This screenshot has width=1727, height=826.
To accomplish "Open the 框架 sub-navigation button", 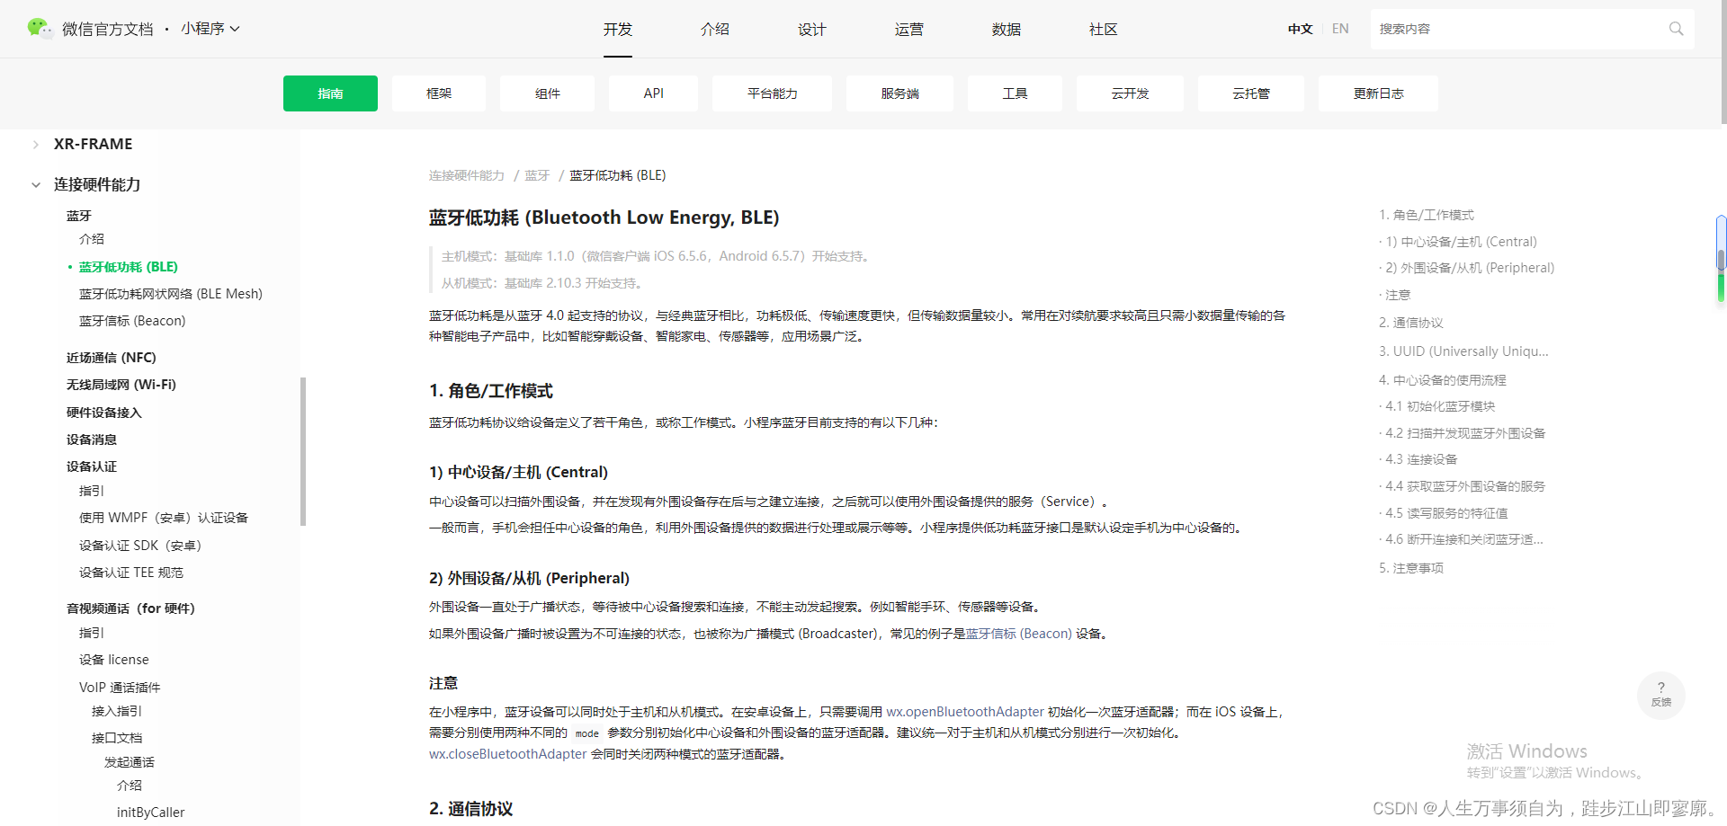I will pos(439,93).
